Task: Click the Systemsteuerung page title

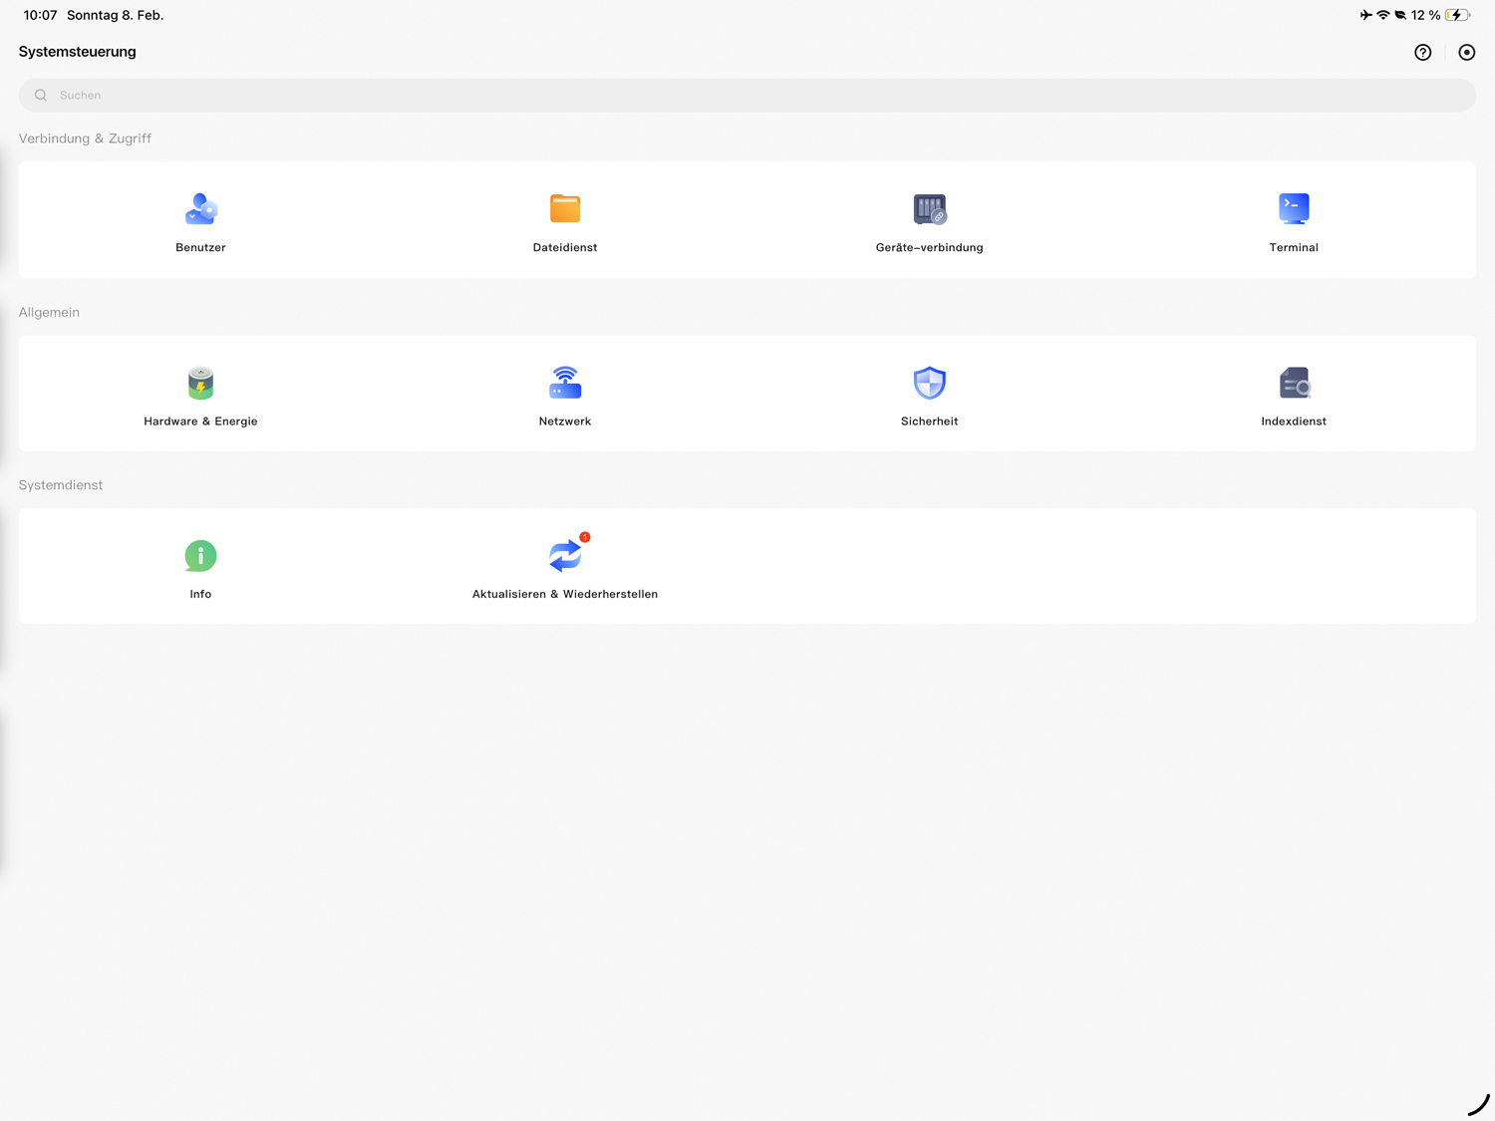Action: [x=78, y=52]
